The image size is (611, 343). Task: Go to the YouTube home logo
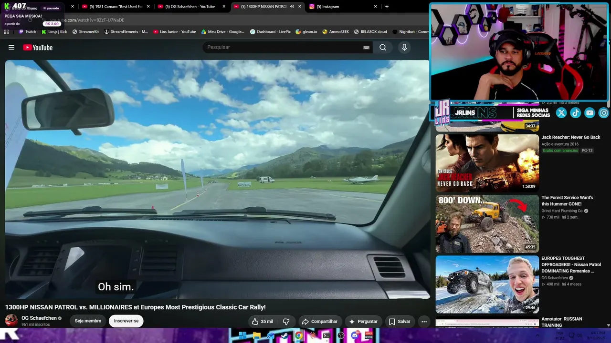(38, 47)
